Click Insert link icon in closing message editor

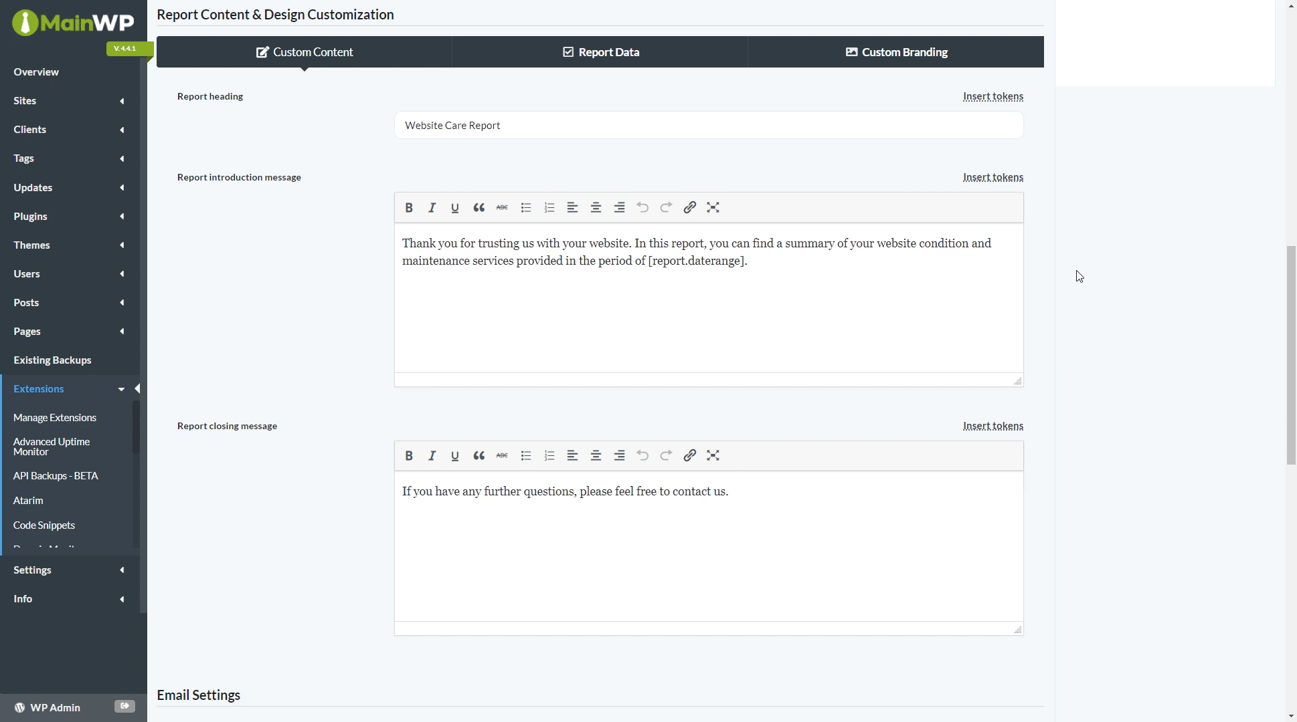[690, 455]
